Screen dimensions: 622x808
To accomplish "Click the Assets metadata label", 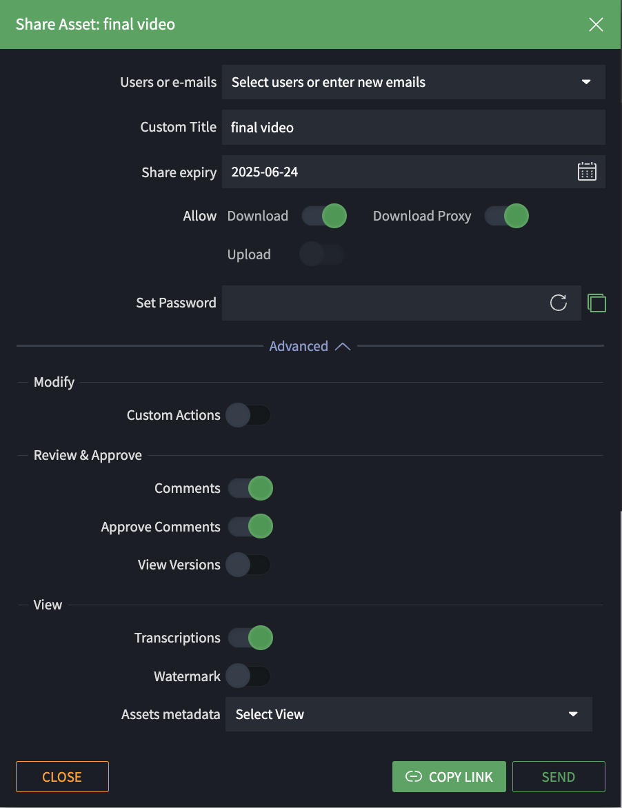I will tap(170, 714).
